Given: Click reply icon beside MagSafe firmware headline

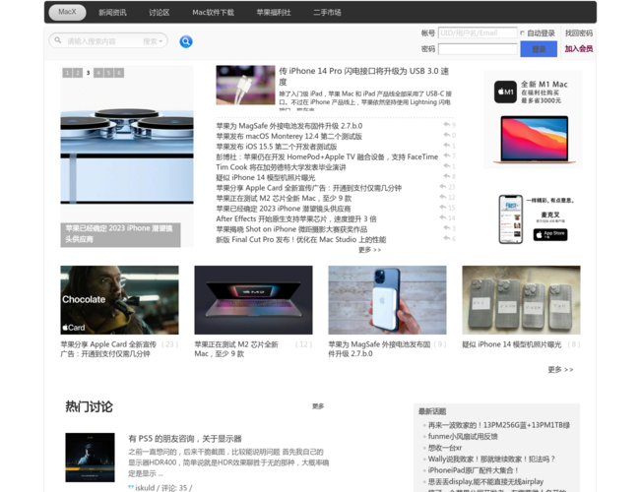Looking at the screenshot, I should click(x=447, y=124).
